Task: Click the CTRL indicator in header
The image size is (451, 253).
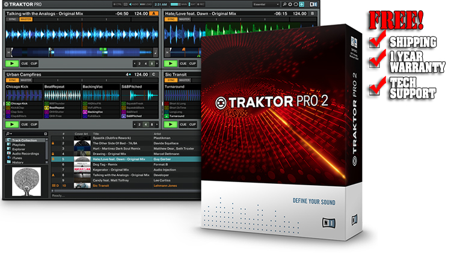Action: pos(118,4)
